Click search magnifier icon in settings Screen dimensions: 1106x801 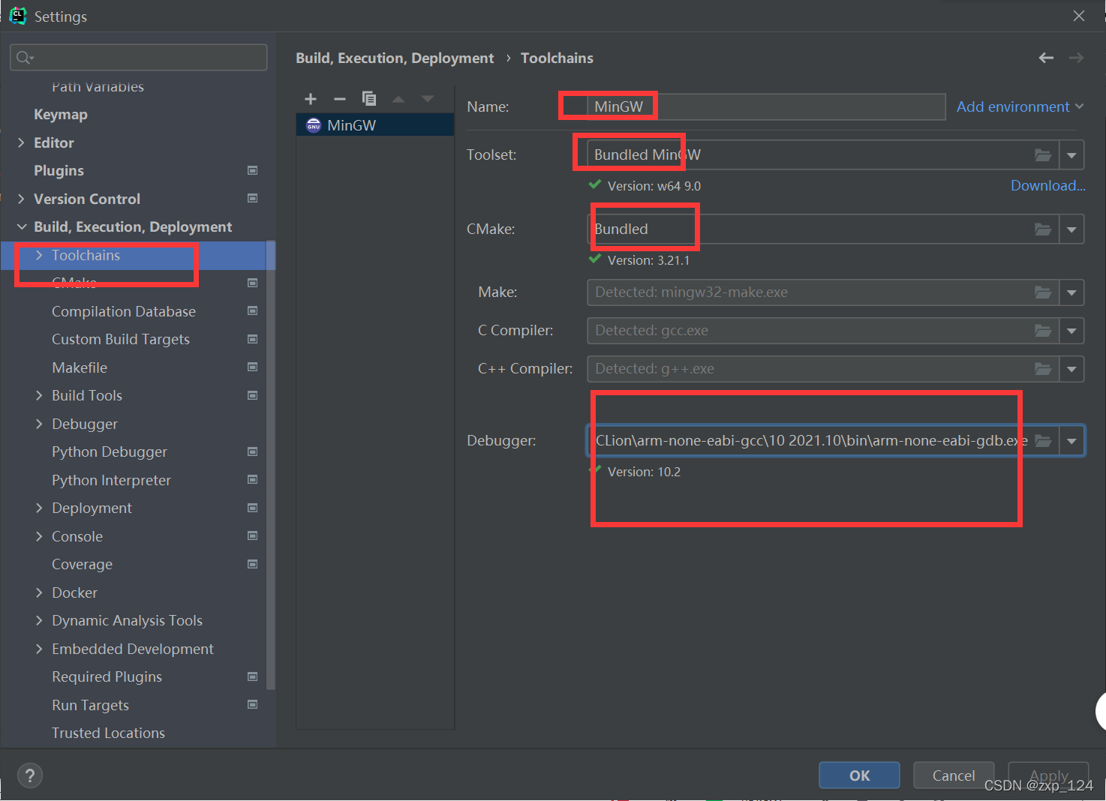click(x=24, y=58)
